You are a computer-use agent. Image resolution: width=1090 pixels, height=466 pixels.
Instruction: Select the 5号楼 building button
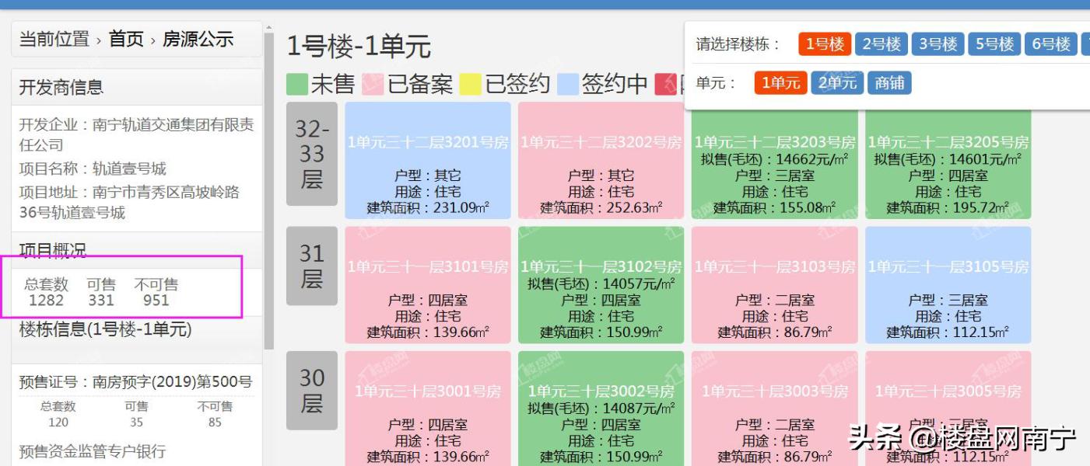[995, 44]
